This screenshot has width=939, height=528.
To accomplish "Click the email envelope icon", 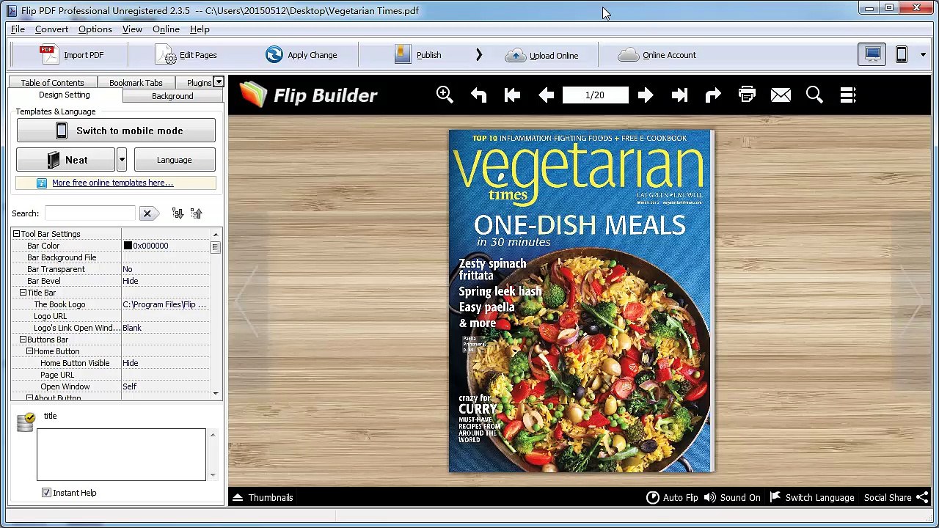I will coord(781,95).
